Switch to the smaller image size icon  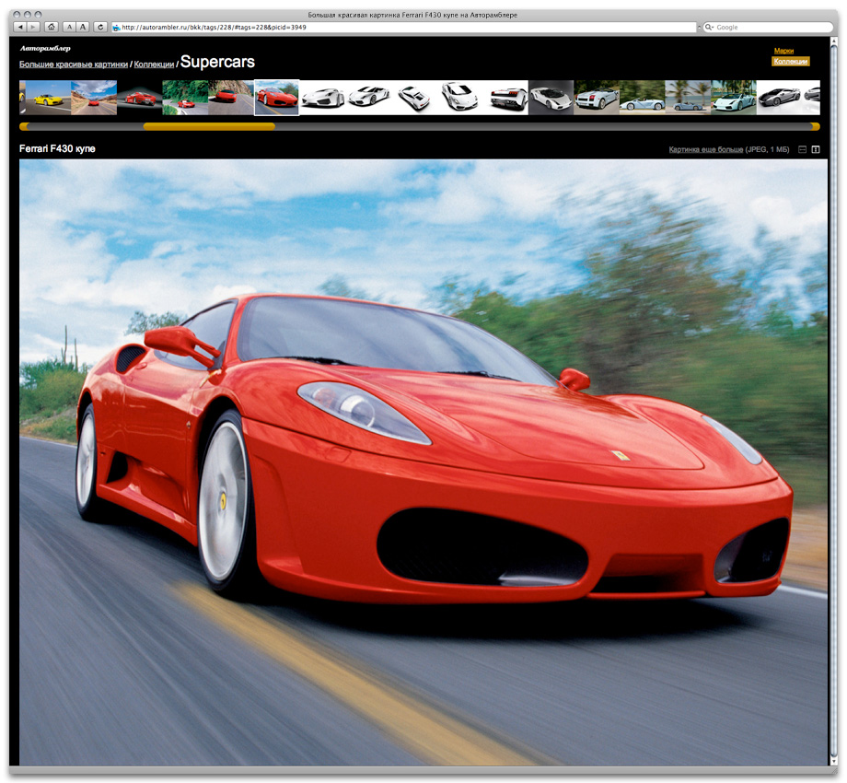802,149
